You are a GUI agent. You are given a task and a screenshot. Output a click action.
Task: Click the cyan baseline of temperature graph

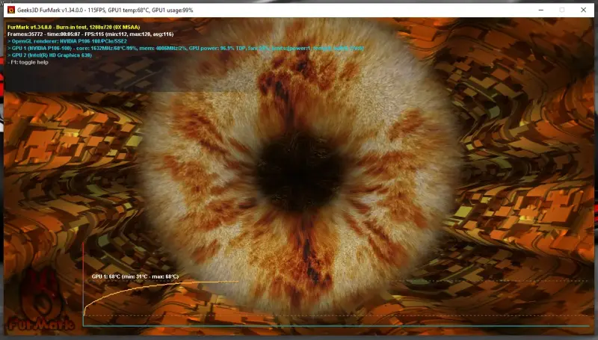pos(336,326)
